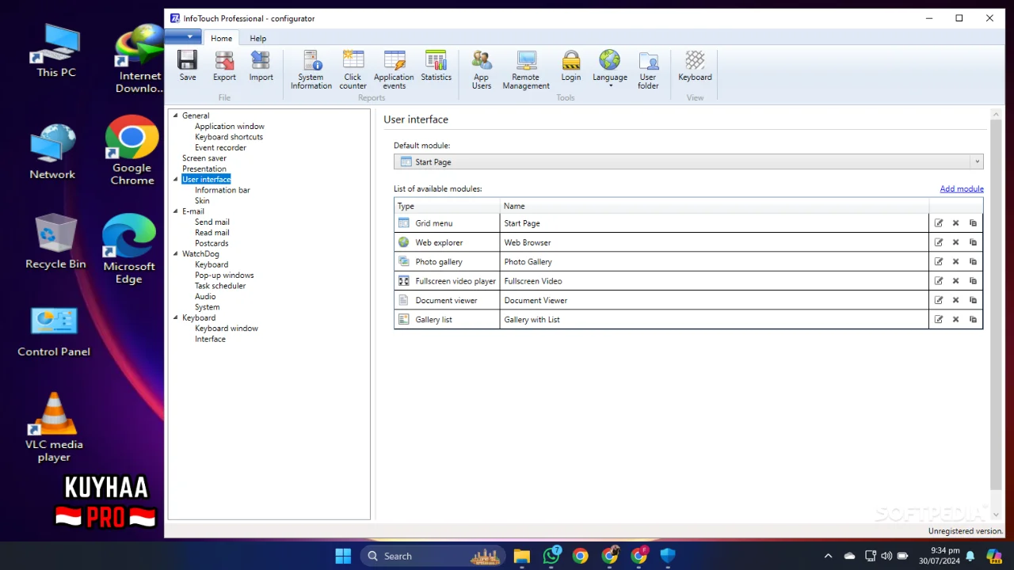Open App Users tool

pyautogui.click(x=482, y=70)
